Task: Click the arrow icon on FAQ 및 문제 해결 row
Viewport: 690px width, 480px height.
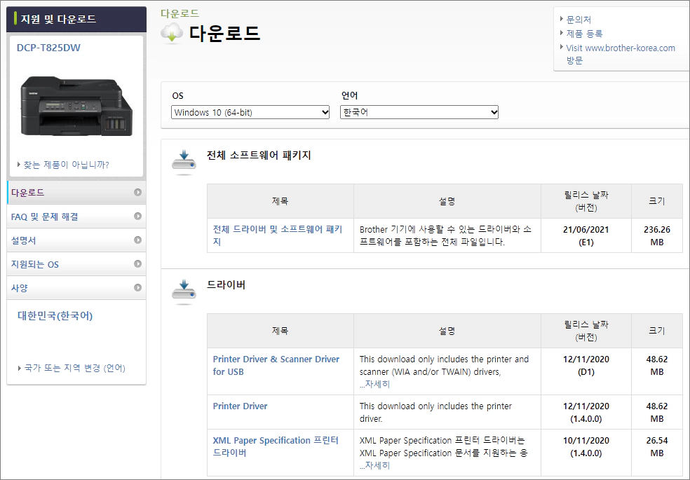Action: point(137,217)
